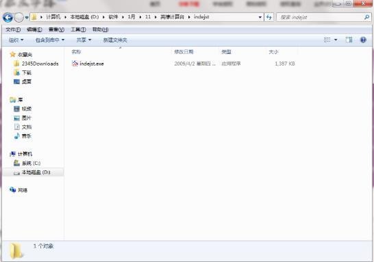The height and width of the screenshot is (262, 374).
Task: Click the 网络 network icon
Action: [x=12, y=190]
